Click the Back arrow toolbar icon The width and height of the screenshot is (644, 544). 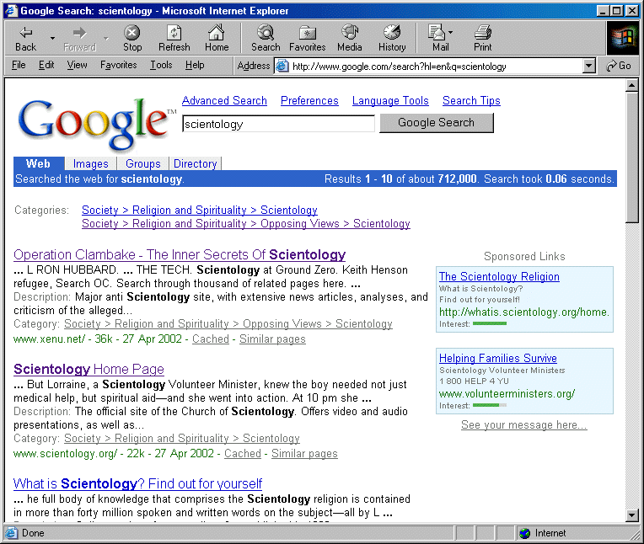26,32
